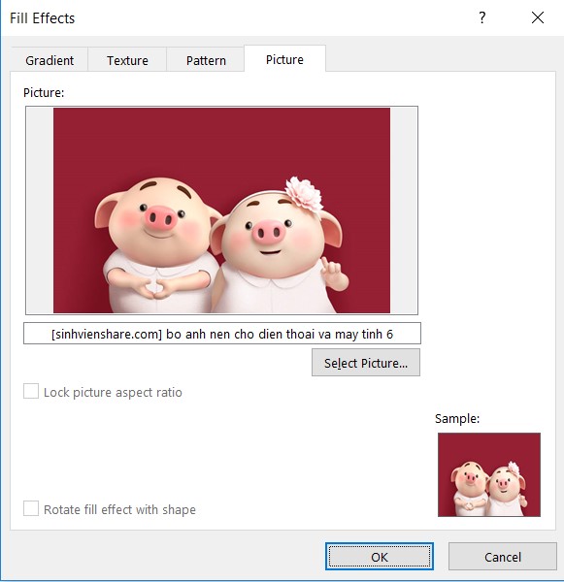The width and height of the screenshot is (564, 582).
Task: Click the Fill Effects title text
Action: [x=42, y=18]
